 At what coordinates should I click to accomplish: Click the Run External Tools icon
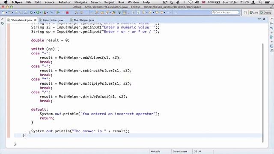coord(44,12)
